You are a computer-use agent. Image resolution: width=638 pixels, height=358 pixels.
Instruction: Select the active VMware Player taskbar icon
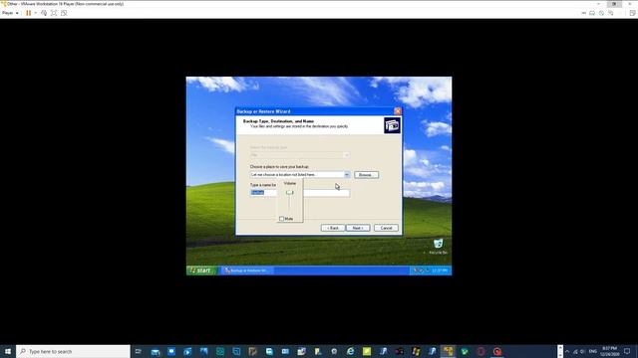[x=448, y=351]
